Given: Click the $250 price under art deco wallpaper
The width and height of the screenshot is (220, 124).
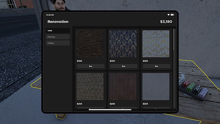Looking at the screenshot, I should tap(112, 61).
